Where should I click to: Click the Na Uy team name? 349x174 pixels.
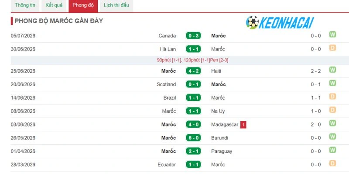point(218,111)
